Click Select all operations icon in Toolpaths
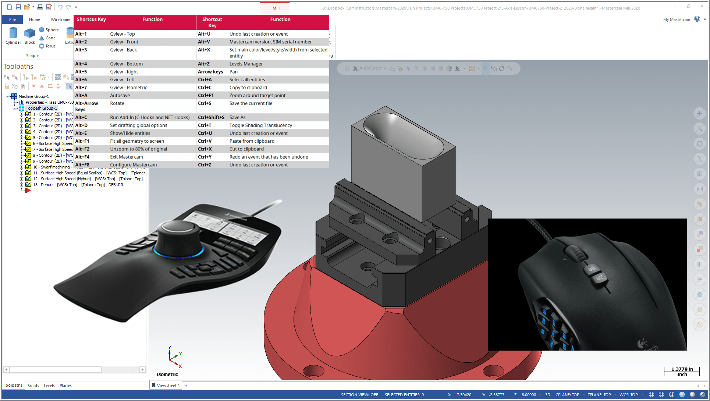This screenshot has height=401, width=710. tap(6, 77)
